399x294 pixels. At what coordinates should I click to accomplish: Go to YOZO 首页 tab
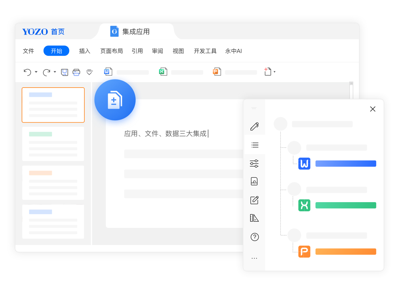[x=44, y=32]
